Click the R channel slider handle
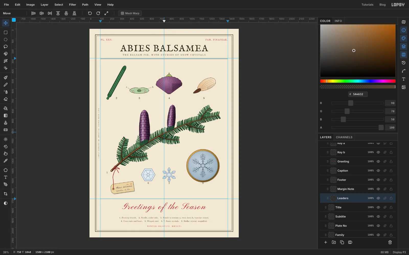The height and width of the screenshot is (255, 409). [351, 103]
